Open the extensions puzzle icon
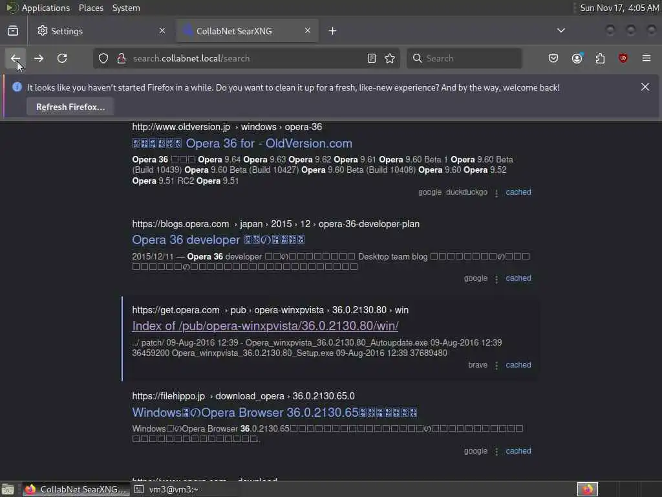Screen dimensions: 662x497 tap(600, 58)
